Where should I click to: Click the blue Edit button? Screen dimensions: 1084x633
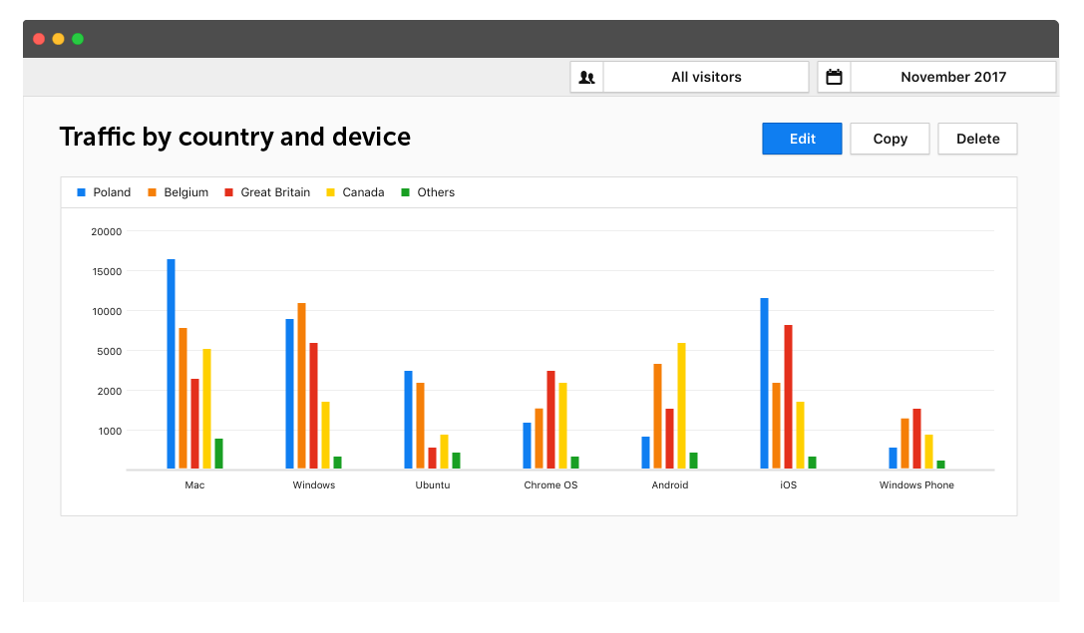(x=802, y=139)
